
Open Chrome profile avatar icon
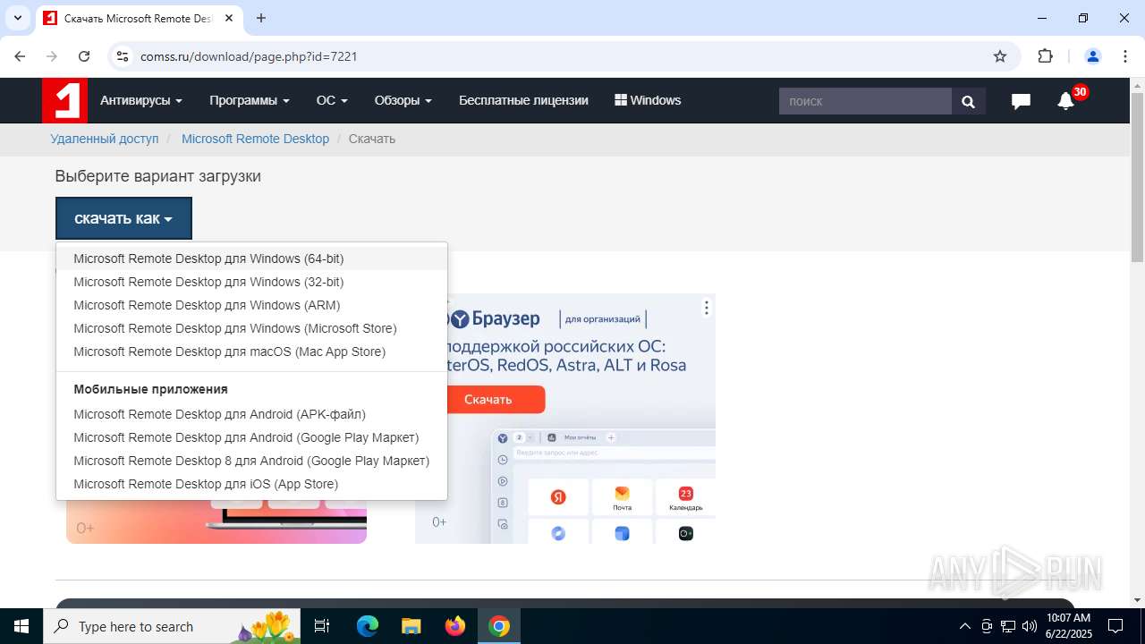point(1092,56)
